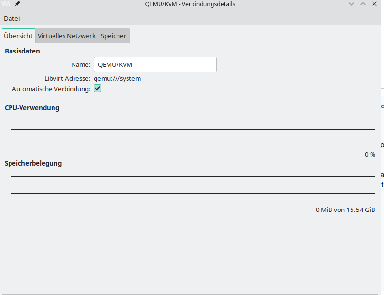This screenshot has height=295, width=384.
Task: Click the Automatische Verbindung label
Action: pyautogui.click(x=51, y=89)
